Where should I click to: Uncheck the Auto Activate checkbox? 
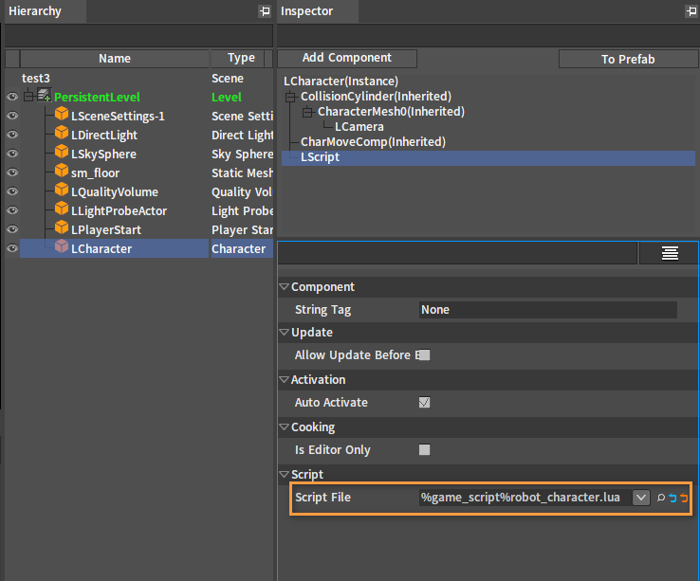(x=425, y=403)
